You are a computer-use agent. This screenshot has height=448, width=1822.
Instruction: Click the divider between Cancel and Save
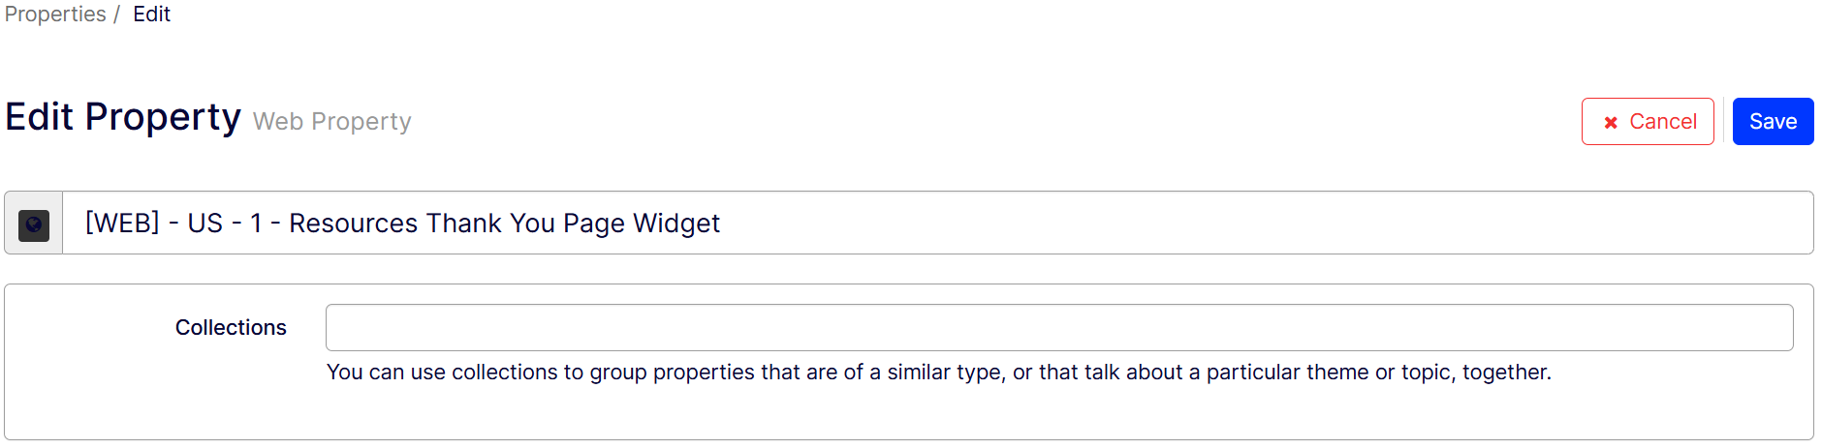(x=1723, y=122)
